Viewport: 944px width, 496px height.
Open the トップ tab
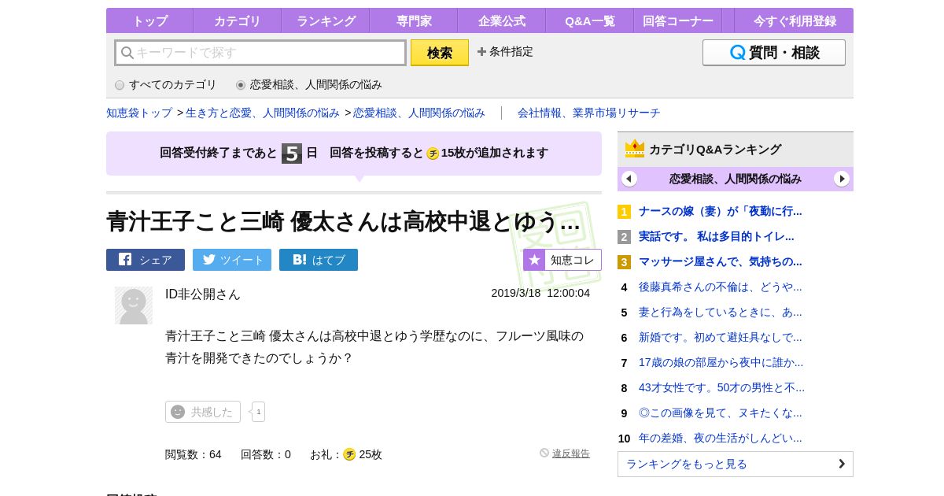click(149, 21)
